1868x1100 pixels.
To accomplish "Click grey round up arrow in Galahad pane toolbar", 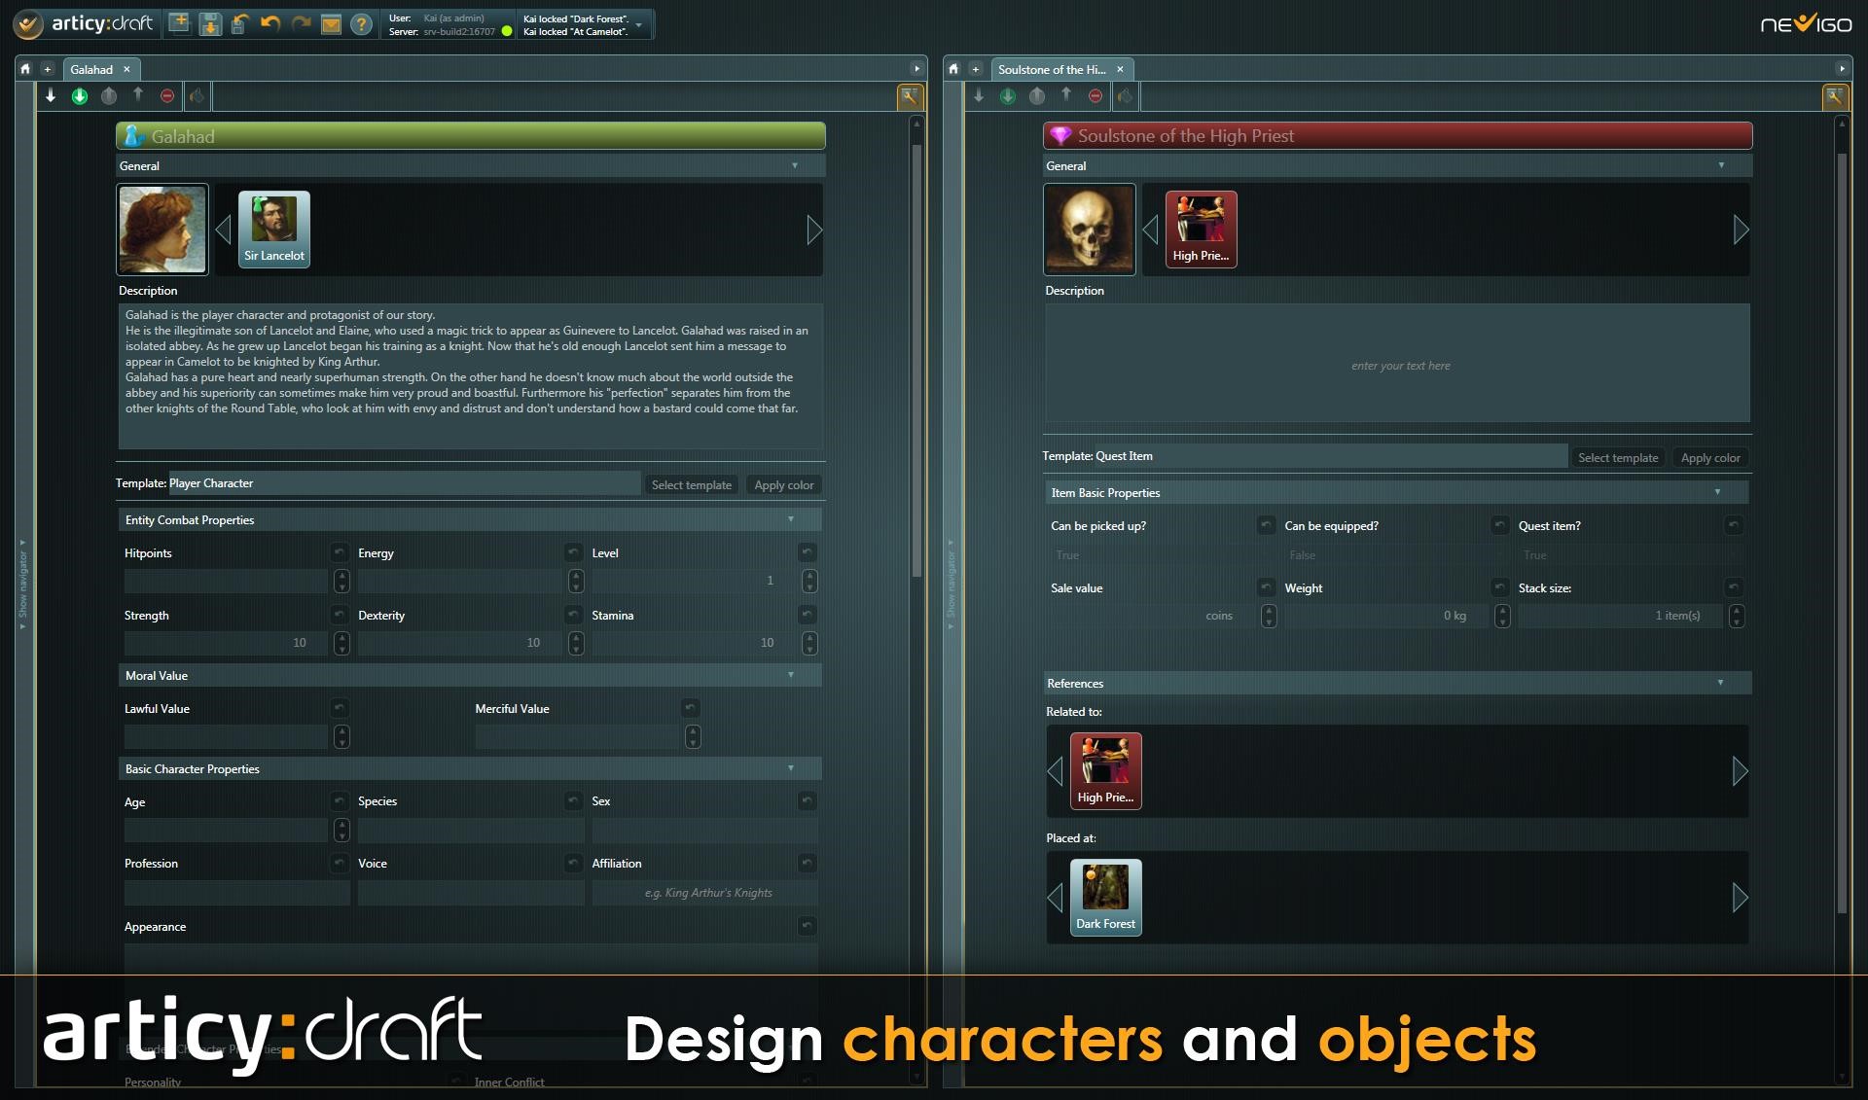I will (109, 95).
